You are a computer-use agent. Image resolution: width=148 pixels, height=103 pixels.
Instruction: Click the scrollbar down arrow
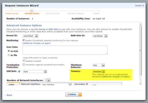point(141,84)
